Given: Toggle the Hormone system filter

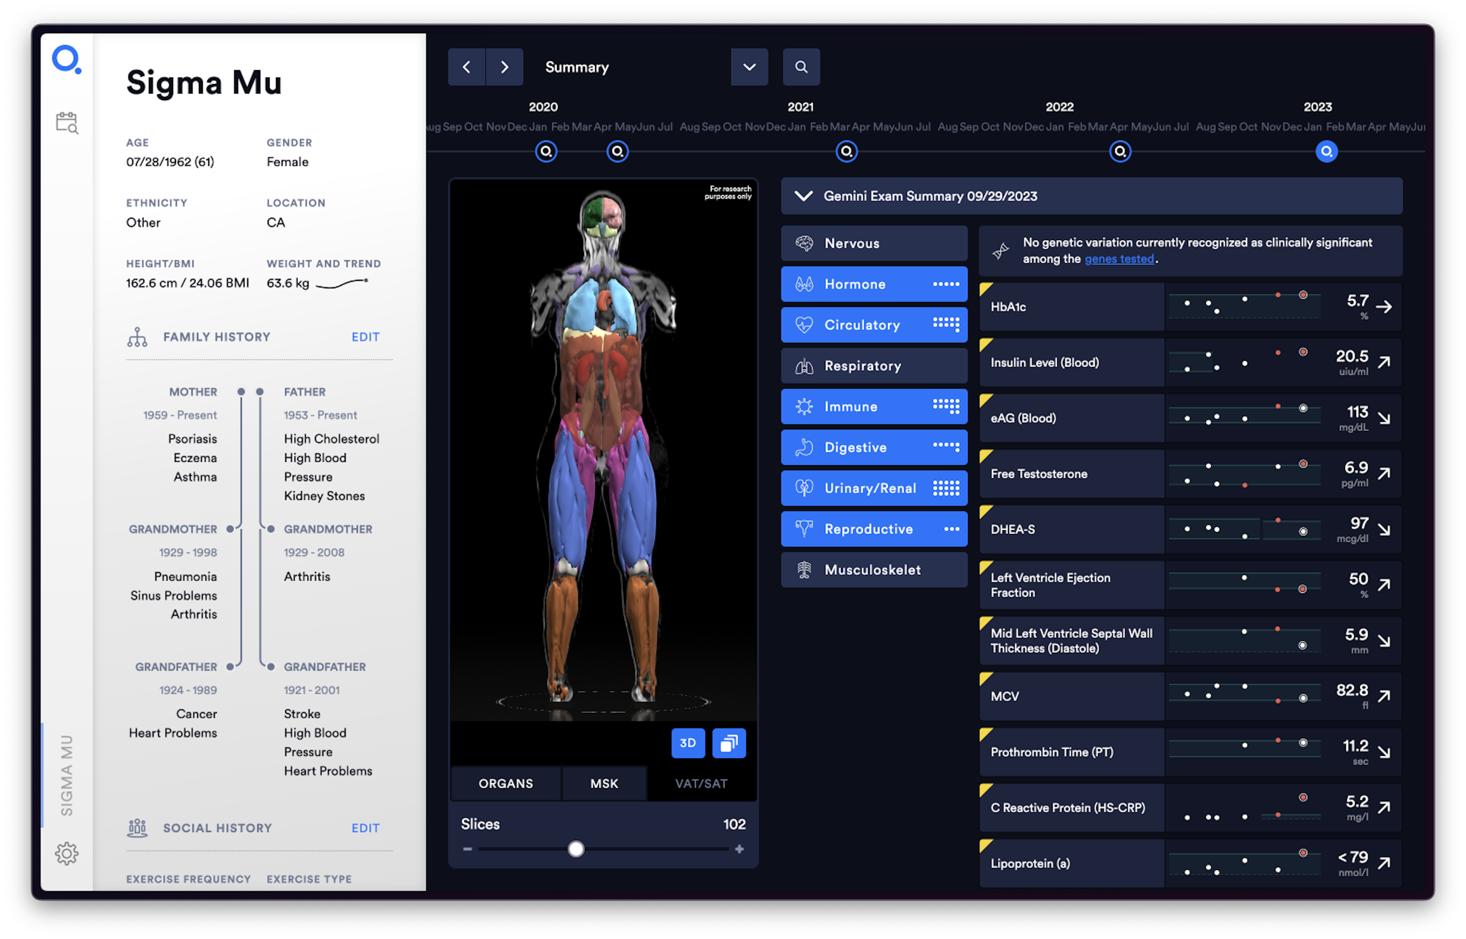Looking at the screenshot, I should [x=873, y=284].
